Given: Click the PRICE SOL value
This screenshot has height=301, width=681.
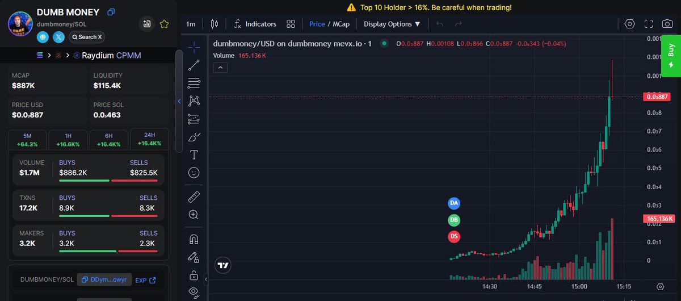Looking at the screenshot, I should coord(107,115).
